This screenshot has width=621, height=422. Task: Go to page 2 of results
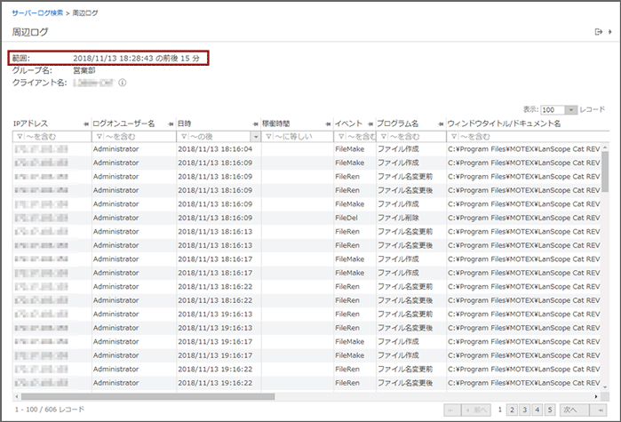pos(512,410)
